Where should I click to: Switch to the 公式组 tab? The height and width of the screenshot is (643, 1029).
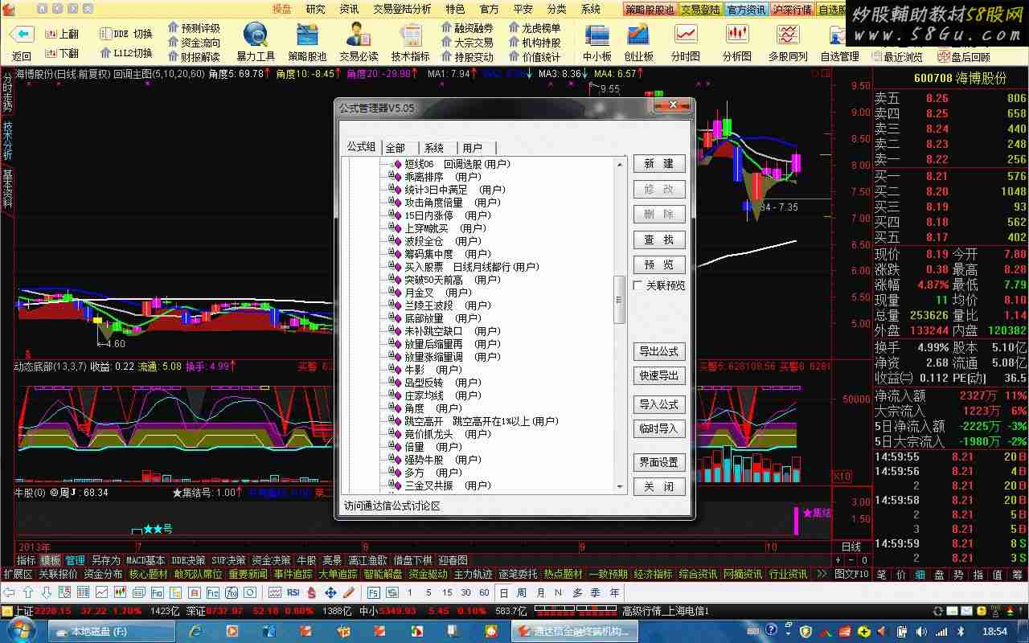point(361,146)
